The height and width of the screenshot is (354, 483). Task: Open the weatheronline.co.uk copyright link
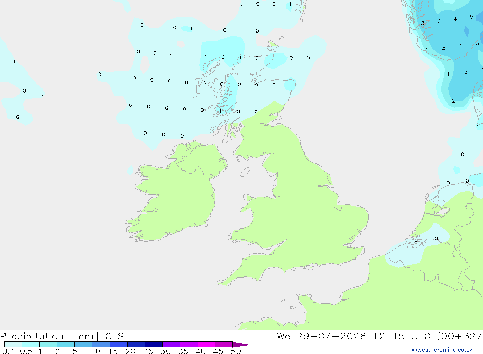pyautogui.click(x=442, y=350)
